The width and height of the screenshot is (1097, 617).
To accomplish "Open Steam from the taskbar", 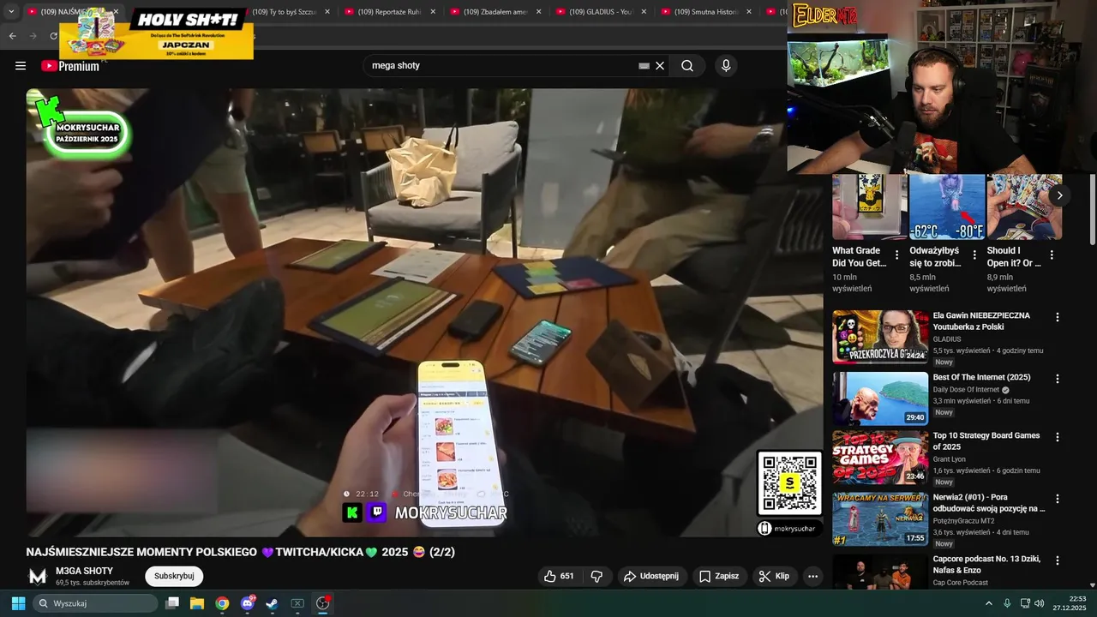I will point(272,603).
